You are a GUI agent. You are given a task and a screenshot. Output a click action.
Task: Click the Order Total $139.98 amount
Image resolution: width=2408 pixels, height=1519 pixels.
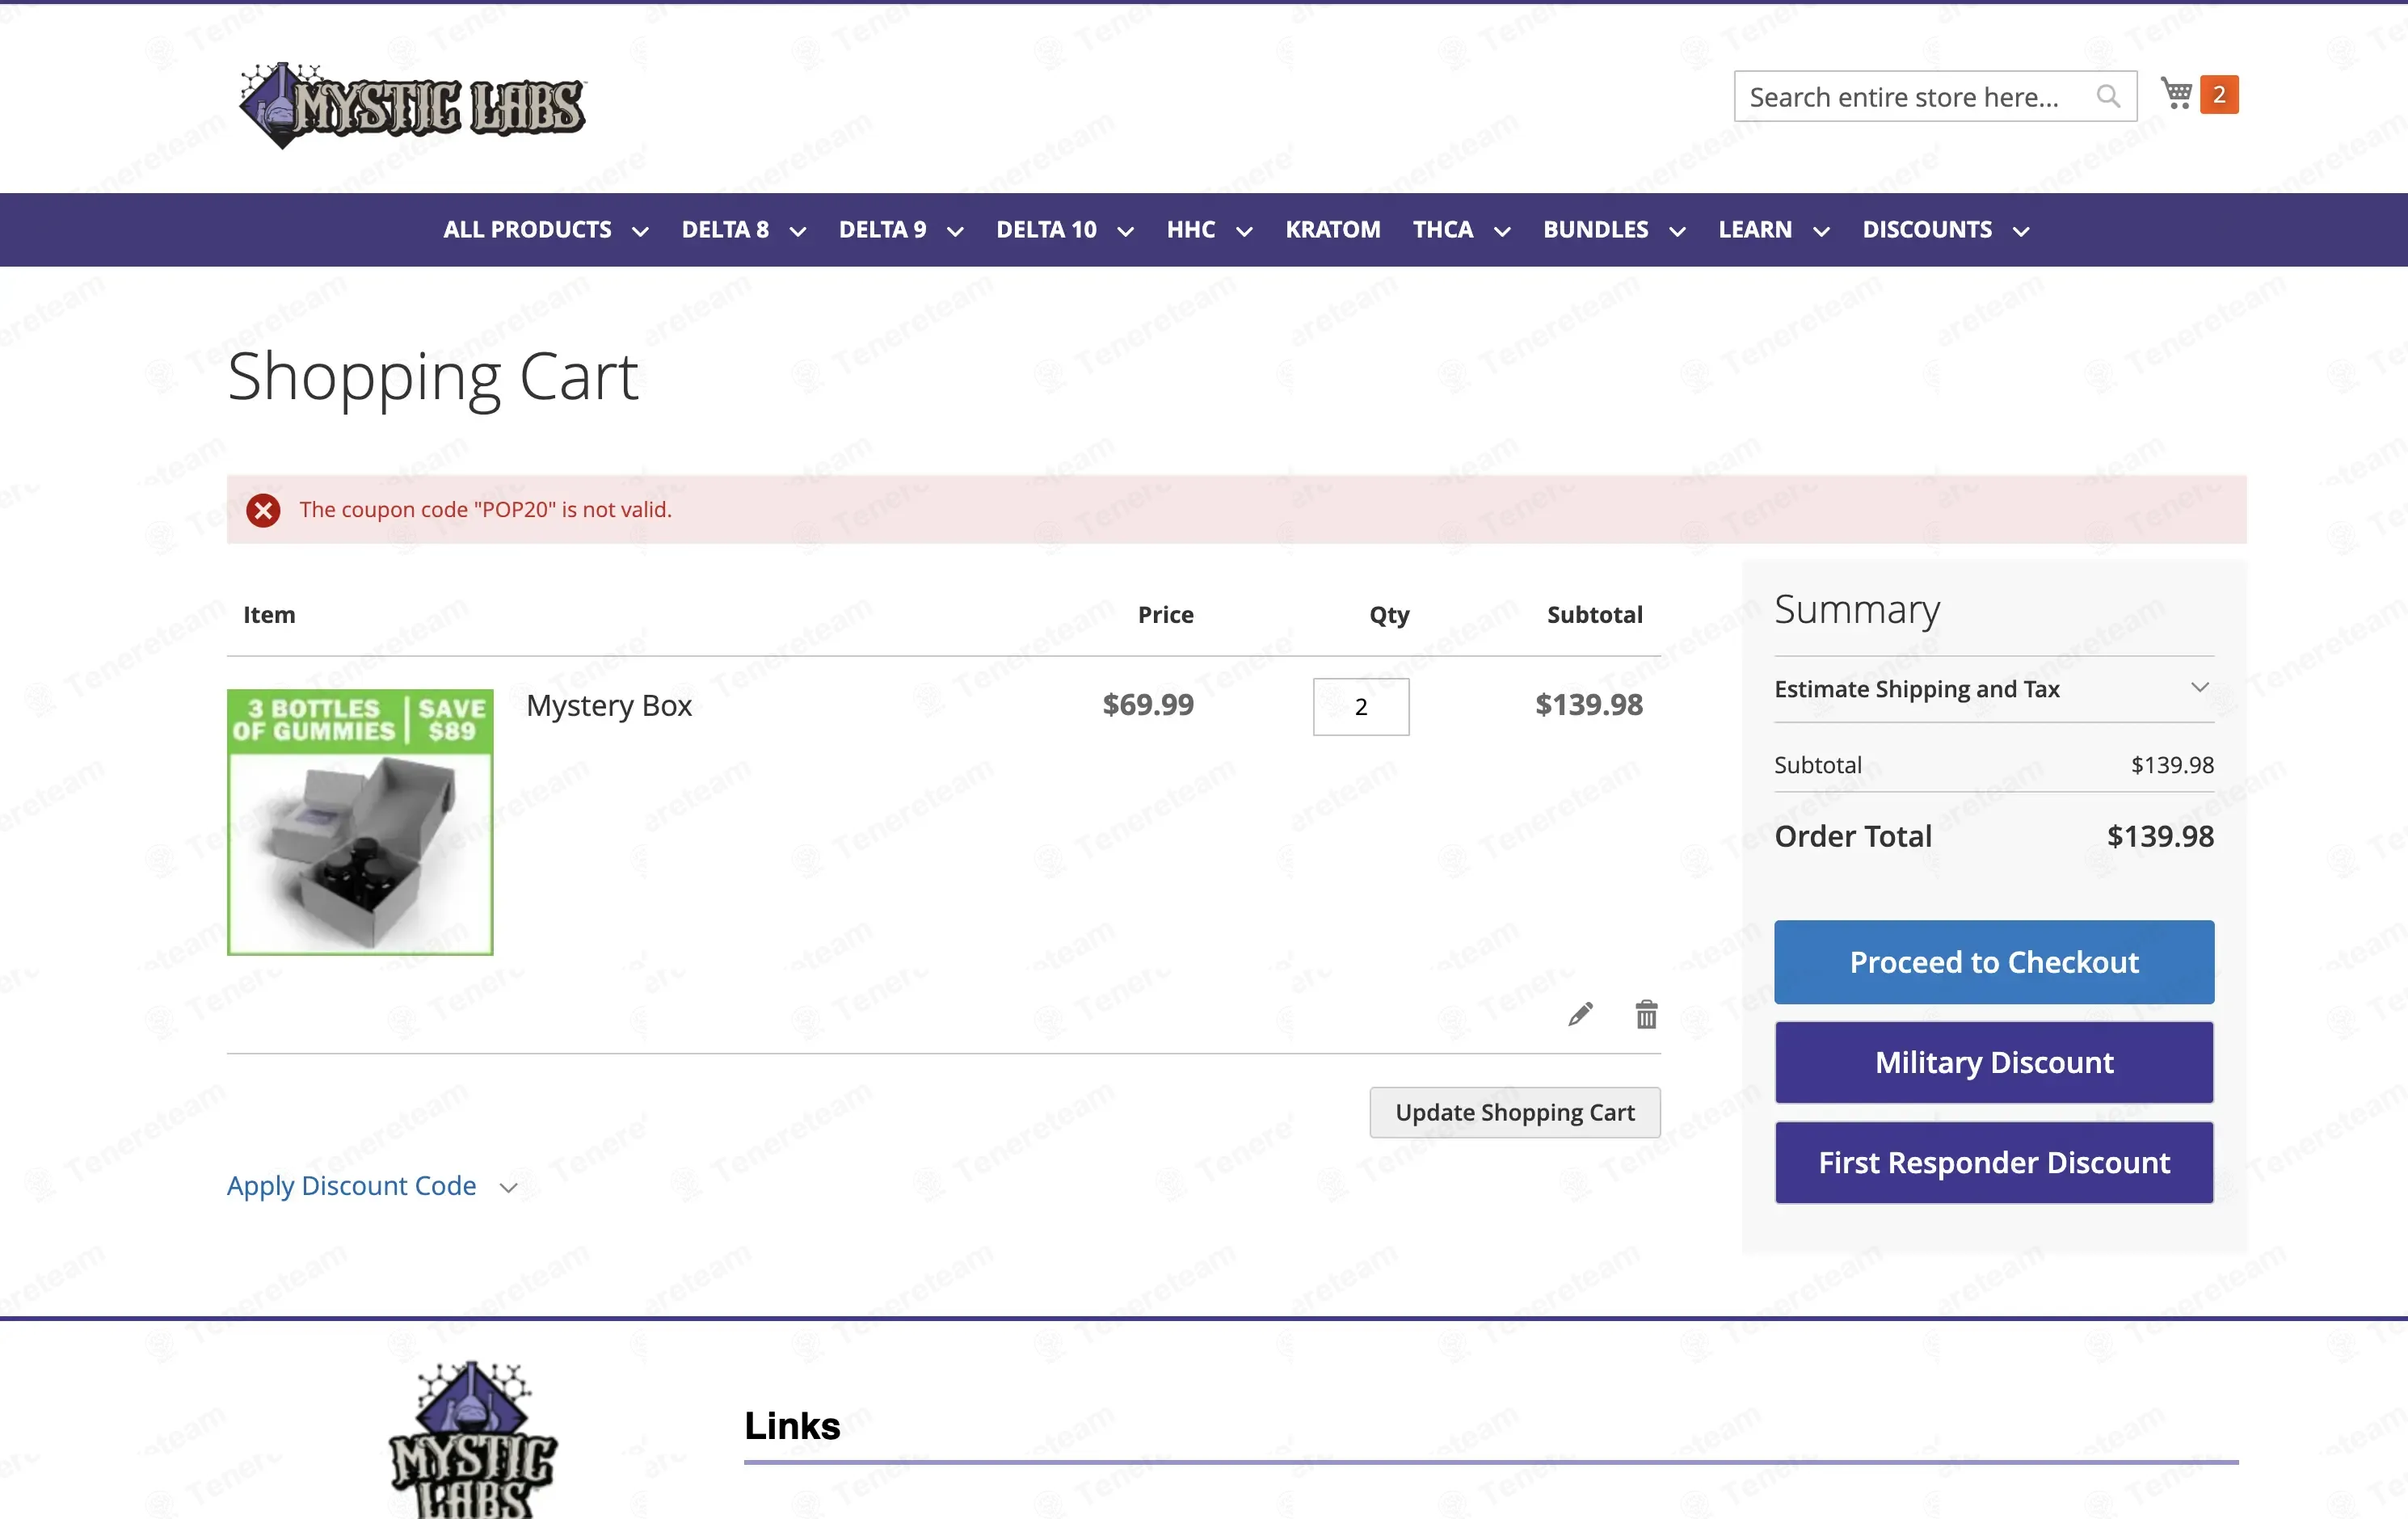point(2160,836)
